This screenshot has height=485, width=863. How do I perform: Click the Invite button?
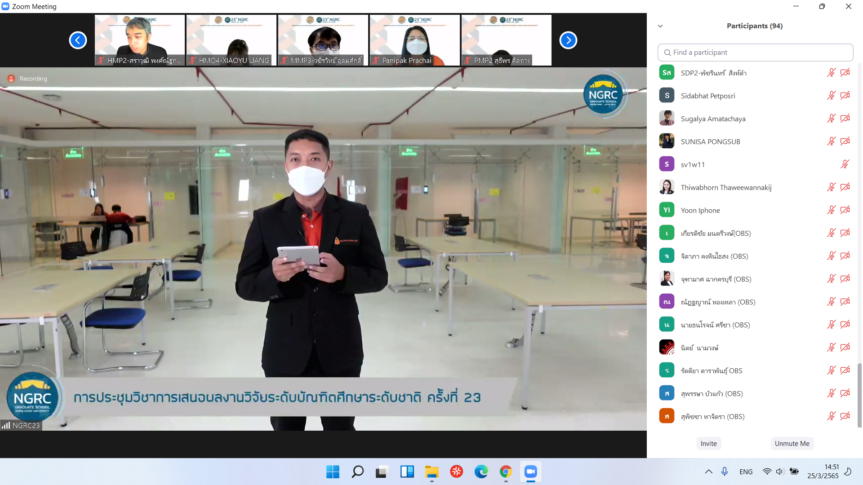[709, 443]
